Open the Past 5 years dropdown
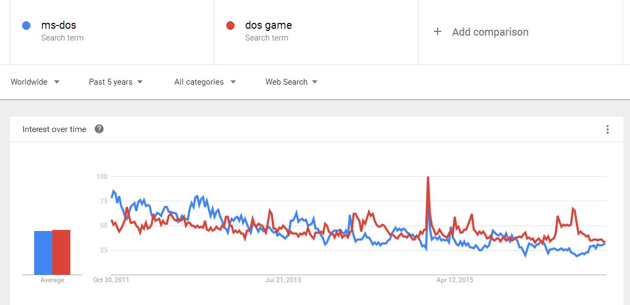Screen dimensions: 630x305 coord(116,82)
